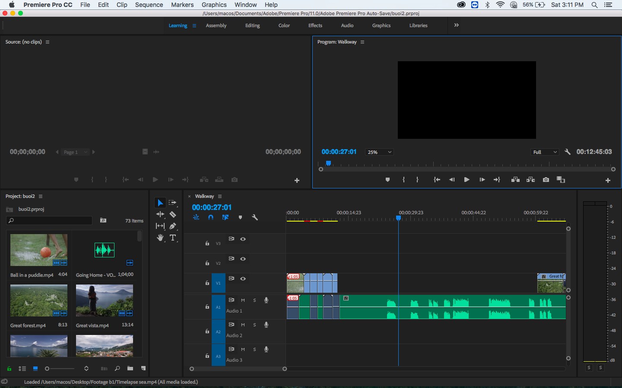Open the Project: buoi2 panel menu
The height and width of the screenshot is (388, 622).
pyautogui.click(x=41, y=196)
